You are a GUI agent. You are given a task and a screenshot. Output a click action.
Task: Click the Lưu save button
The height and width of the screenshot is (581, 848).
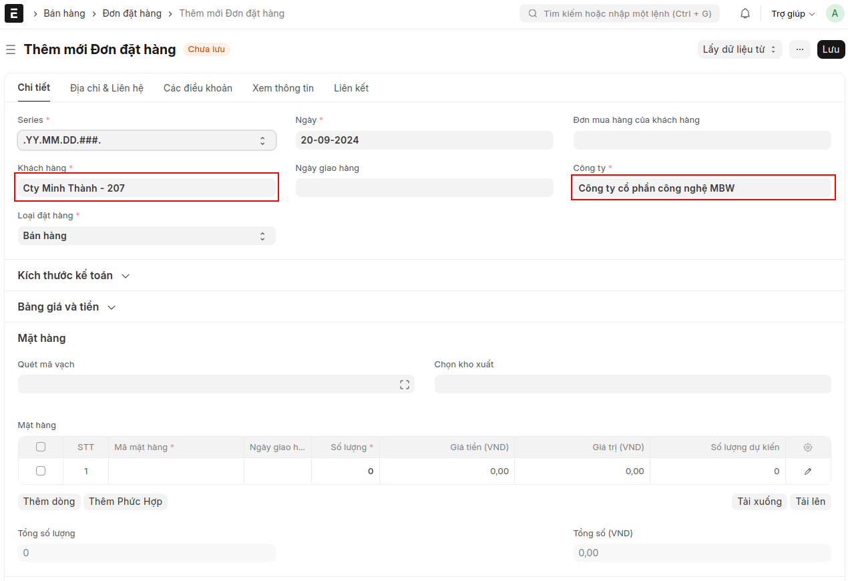pyautogui.click(x=831, y=49)
